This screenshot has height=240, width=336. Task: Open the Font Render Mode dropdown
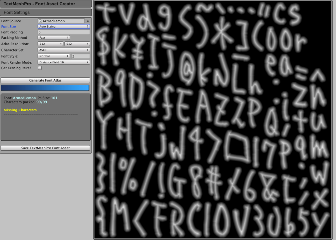click(64, 62)
